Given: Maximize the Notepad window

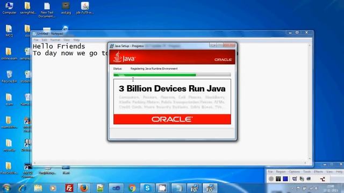Looking at the screenshot, I should point(297,33).
